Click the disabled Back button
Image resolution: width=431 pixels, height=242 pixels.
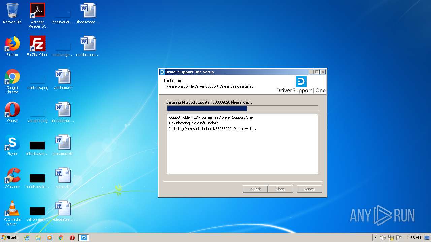(255, 189)
